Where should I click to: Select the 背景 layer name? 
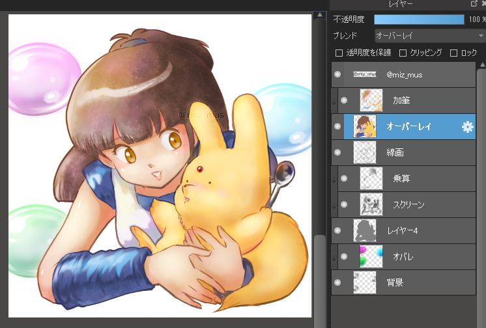[395, 282]
